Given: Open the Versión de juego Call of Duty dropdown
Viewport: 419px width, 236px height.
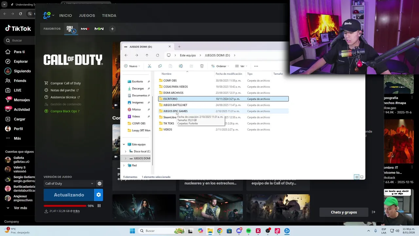Looking at the screenshot, I should pos(69,184).
